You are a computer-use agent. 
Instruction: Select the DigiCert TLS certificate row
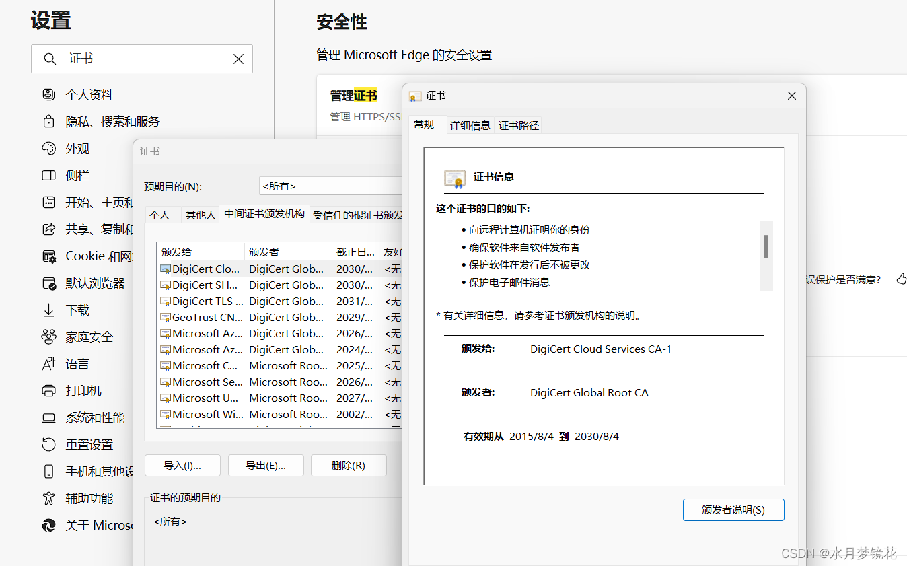279,302
